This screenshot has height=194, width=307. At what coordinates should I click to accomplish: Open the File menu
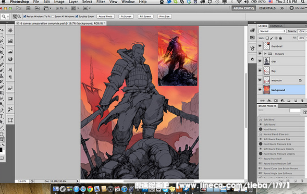point(36,2)
